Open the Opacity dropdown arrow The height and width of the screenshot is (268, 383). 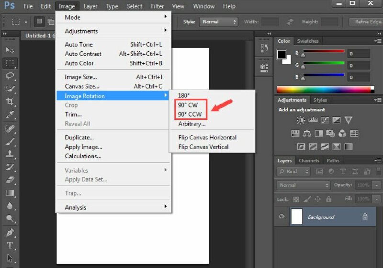(x=376, y=186)
